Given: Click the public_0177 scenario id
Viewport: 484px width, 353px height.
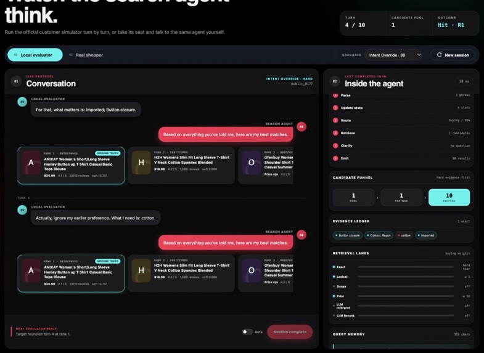Looking at the screenshot, I should [301, 84].
